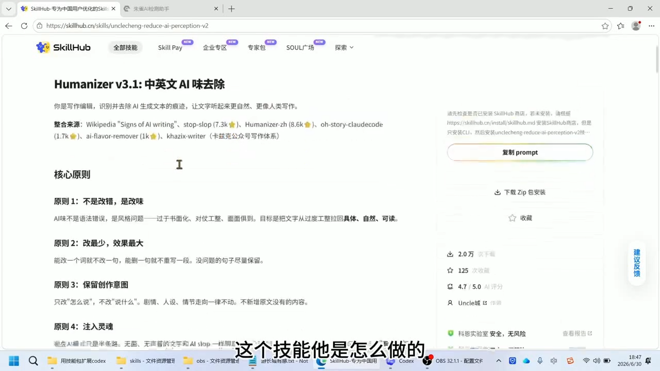The width and height of the screenshot is (660, 371).
Task: Reload the current page
Action: pyautogui.click(x=24, y=26)
